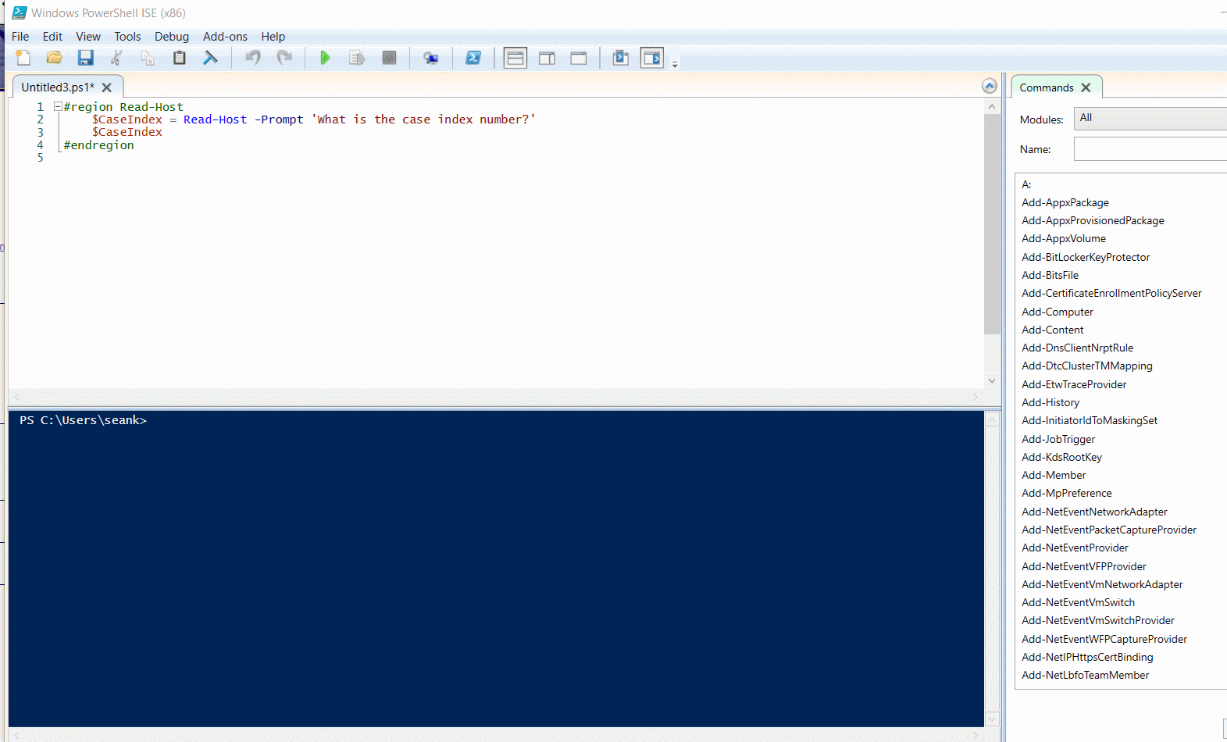Select Add-AppxPackage in the command list

point(1065,202)
